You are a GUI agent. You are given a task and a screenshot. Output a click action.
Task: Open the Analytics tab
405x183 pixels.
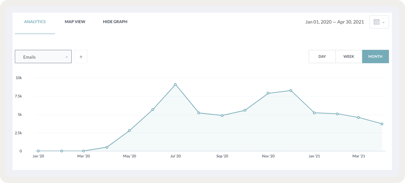[35, 22]
